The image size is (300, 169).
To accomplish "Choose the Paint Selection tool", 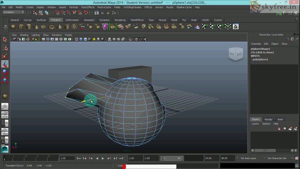I will [x=5, y=56].
